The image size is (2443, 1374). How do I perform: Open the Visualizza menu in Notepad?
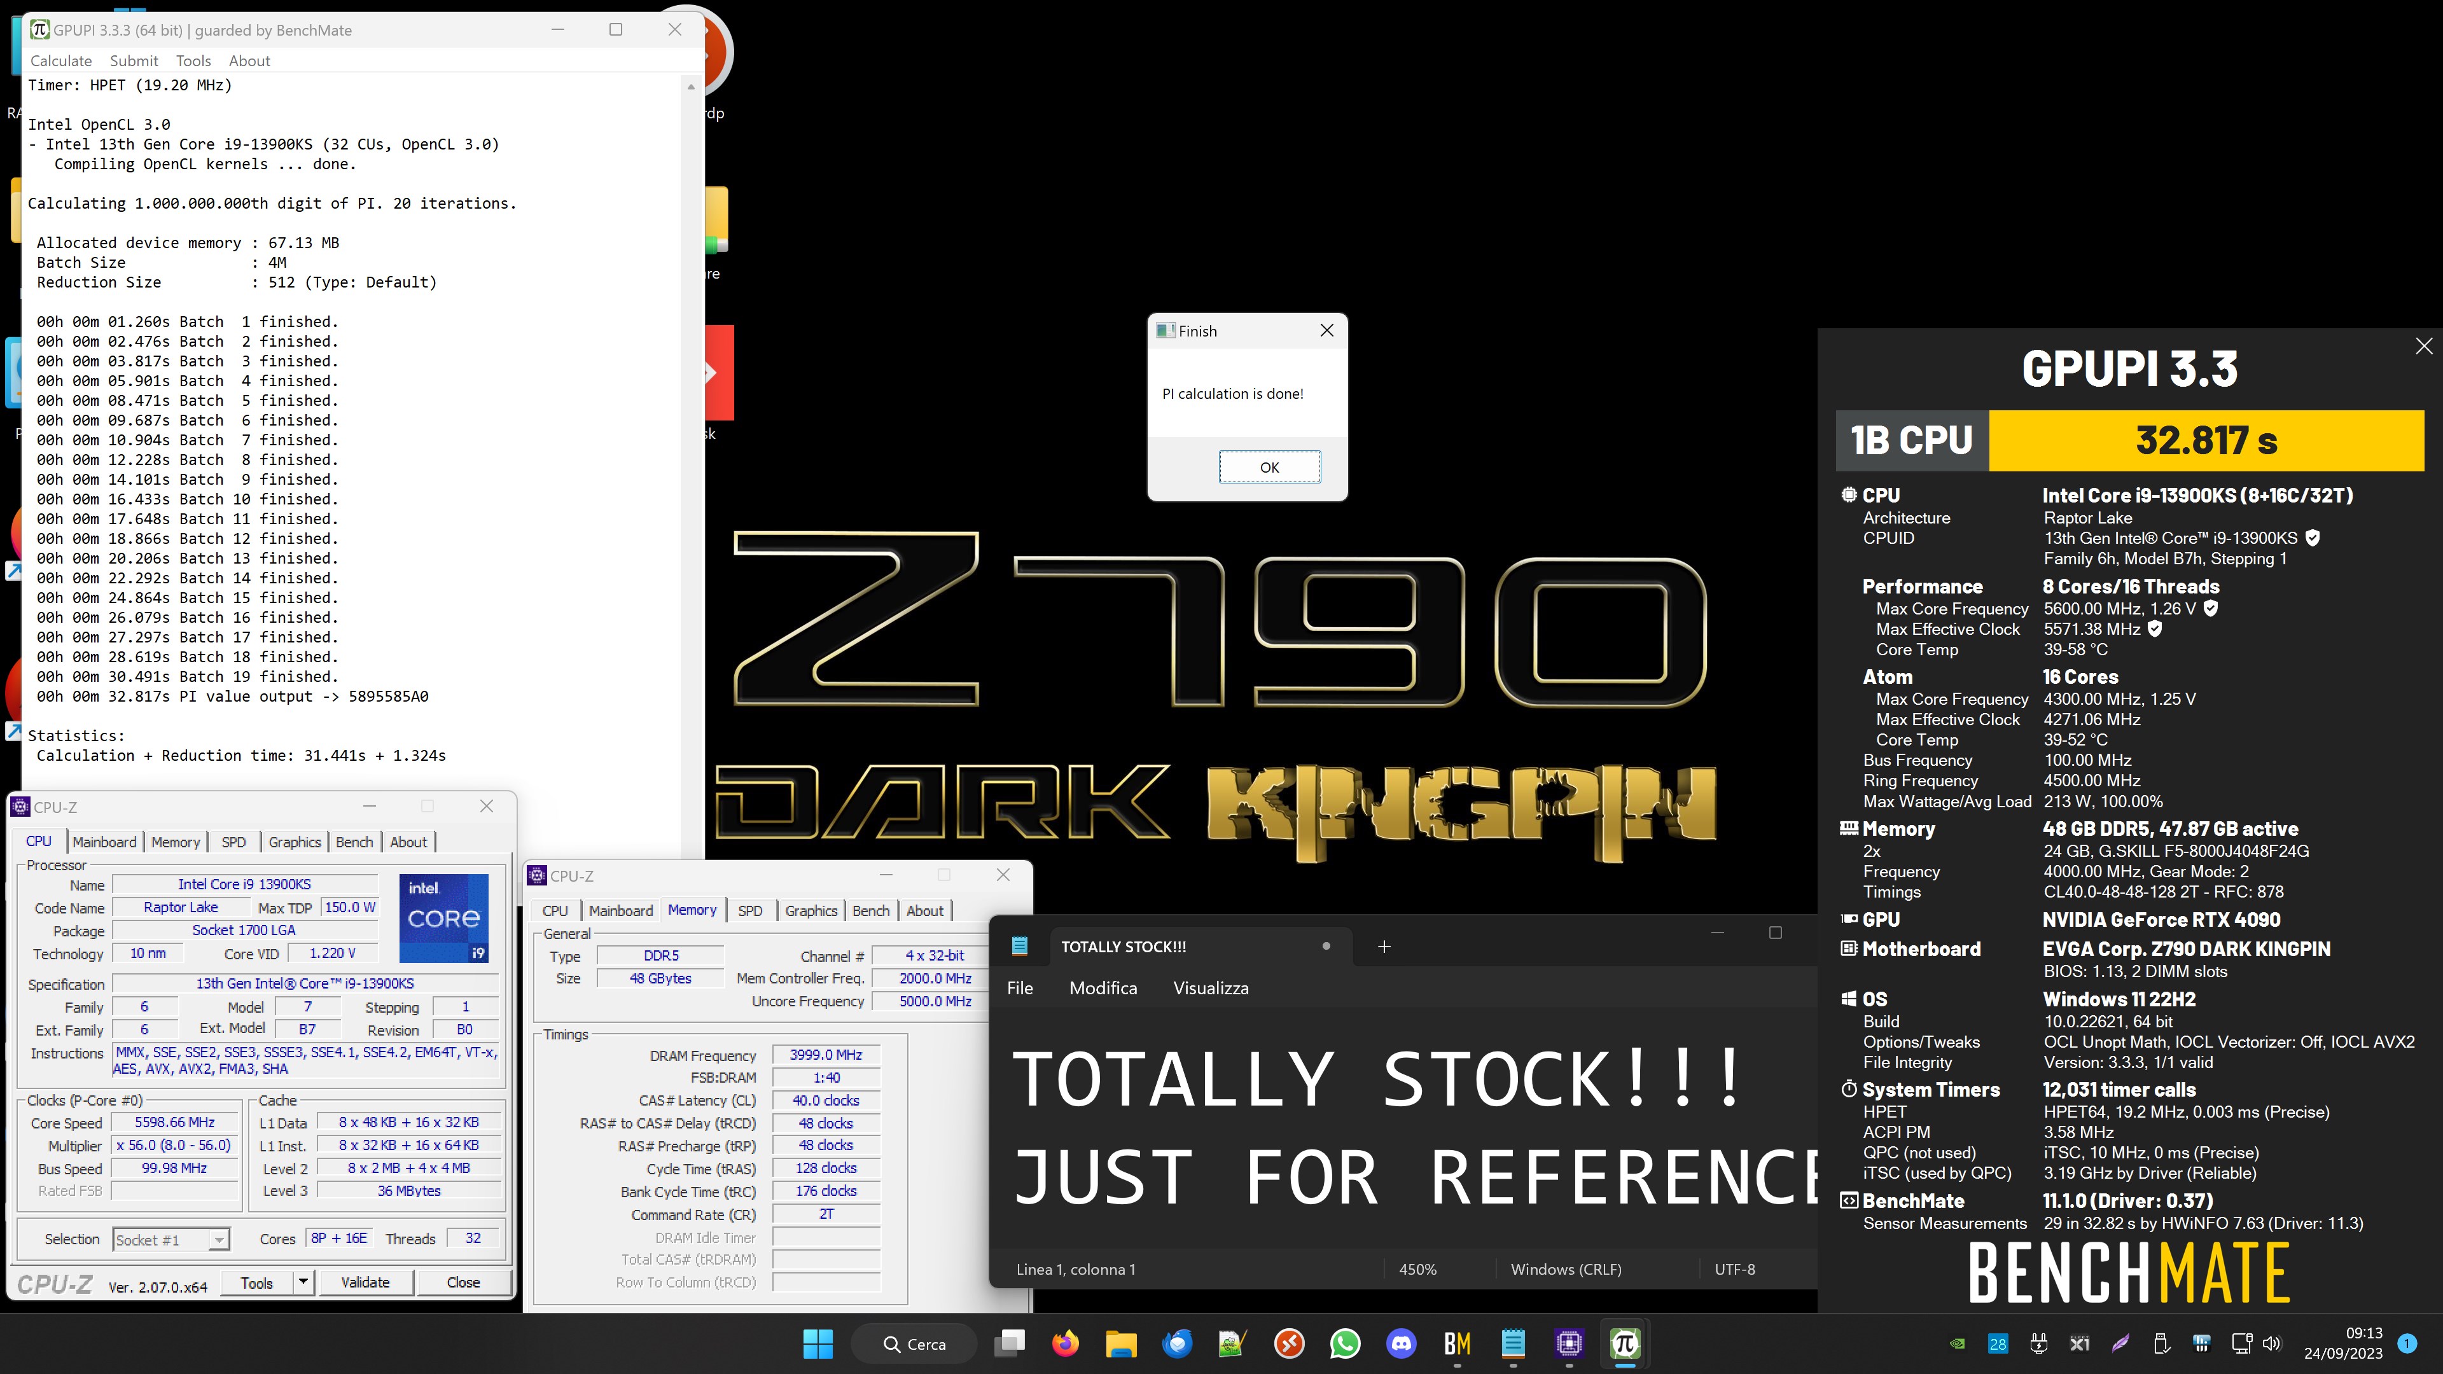click(1210, 988)
